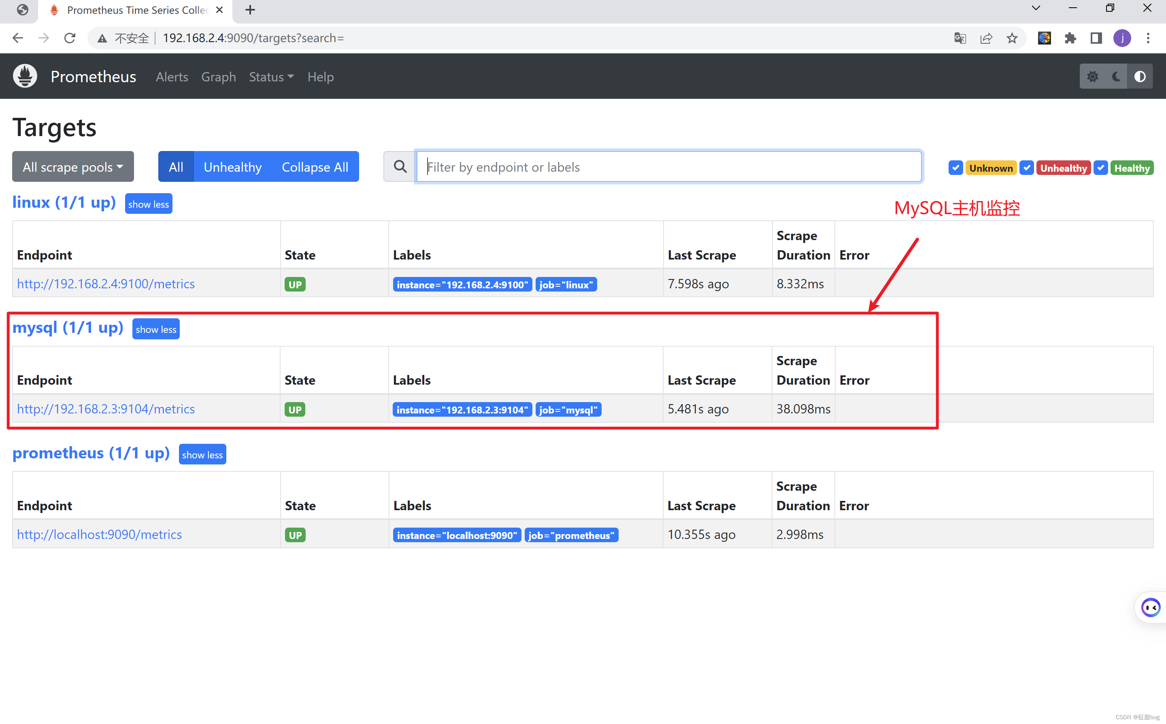Image resolution: width=1166 pixels, height=724 pixels.
Task: Open http://192.168.2.4:9100/metrics endpoint
Action: click(106, 283)
